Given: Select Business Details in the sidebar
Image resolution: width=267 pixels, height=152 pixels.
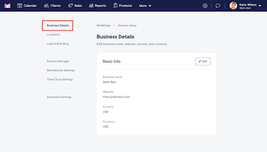Looking at the screenshot, I should [x=58, y=25].
